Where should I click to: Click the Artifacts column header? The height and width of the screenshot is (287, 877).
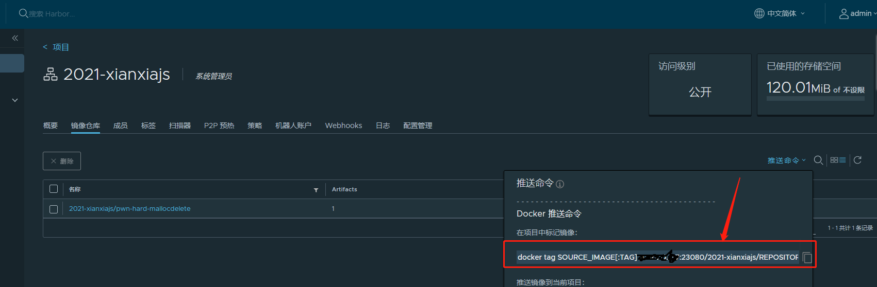point(344,189)
